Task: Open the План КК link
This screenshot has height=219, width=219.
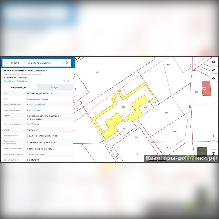Action: 21,81
